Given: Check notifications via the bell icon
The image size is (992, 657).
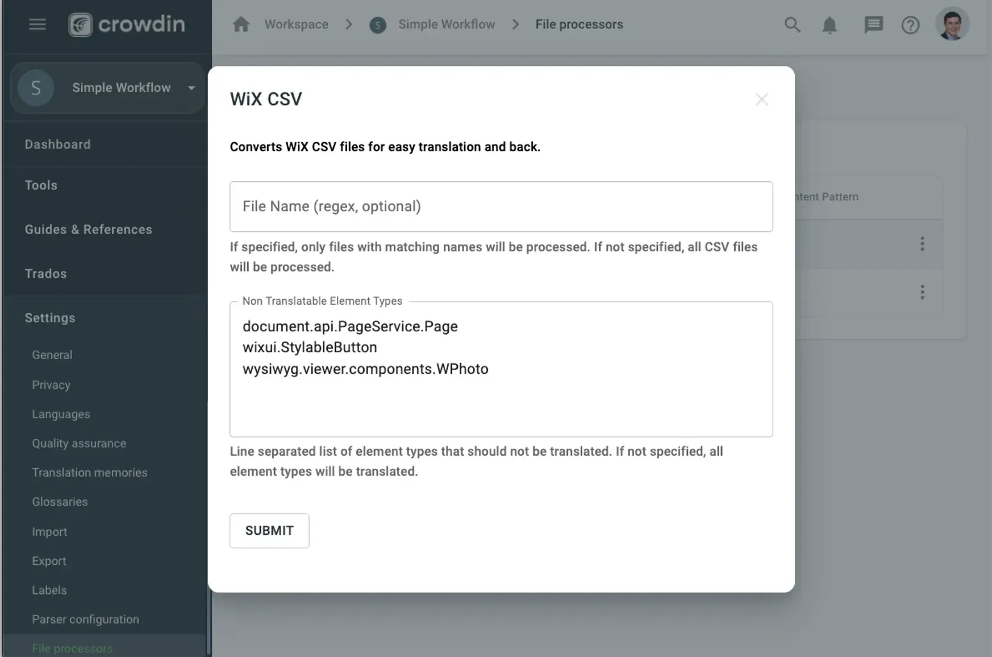Looking at the screenshot, I should [x=830, y=25].
